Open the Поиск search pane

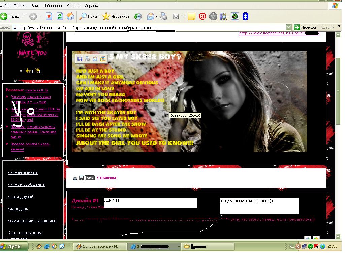[89, 16]
